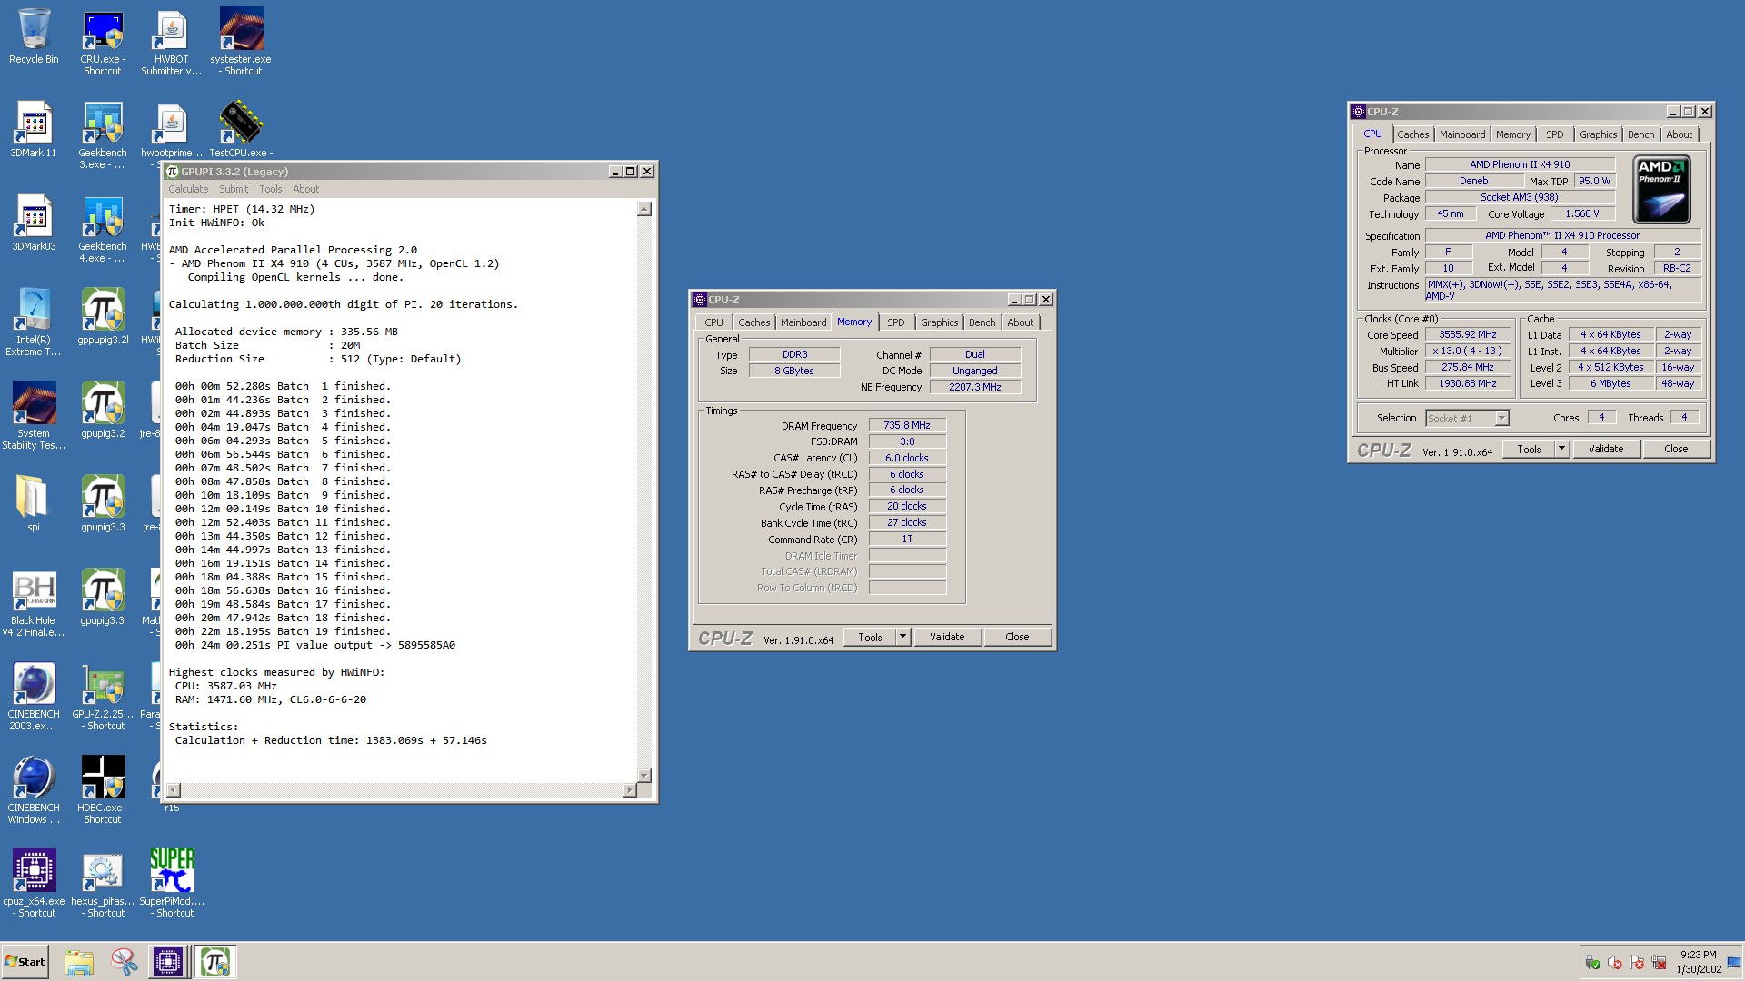Open SPD tab in Memory CPU-Z window
The width and height of the screenshot is (1745, 981).
click(896, 322)
